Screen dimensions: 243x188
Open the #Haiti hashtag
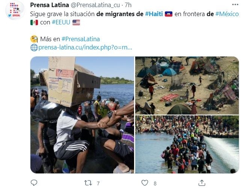pyautogui.click(x=154, y=14)
